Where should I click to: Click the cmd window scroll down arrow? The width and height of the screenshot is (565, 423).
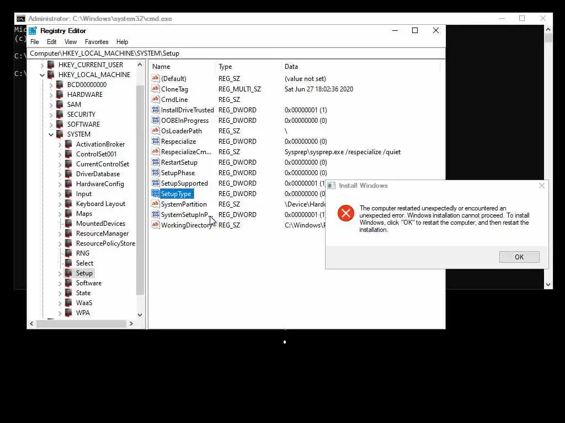pos(548,285)
